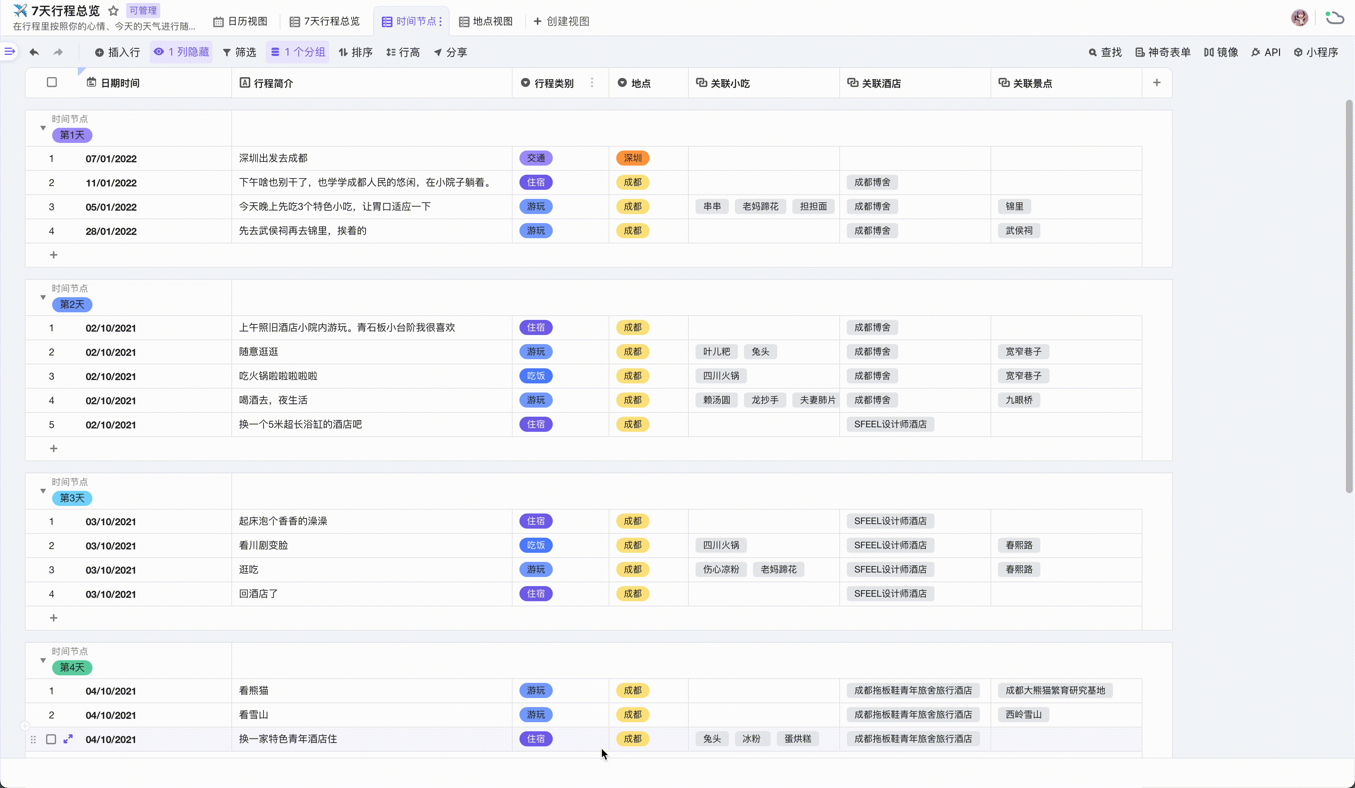The height and width of the screenshot is (788, 1355).
Task: Open the 1 列隐藏 hidden columns toggle
Action: click(x=181, y=52)
